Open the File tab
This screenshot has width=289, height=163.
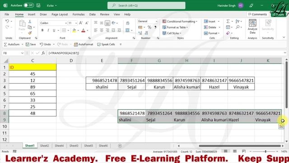(x=7, y=14)
